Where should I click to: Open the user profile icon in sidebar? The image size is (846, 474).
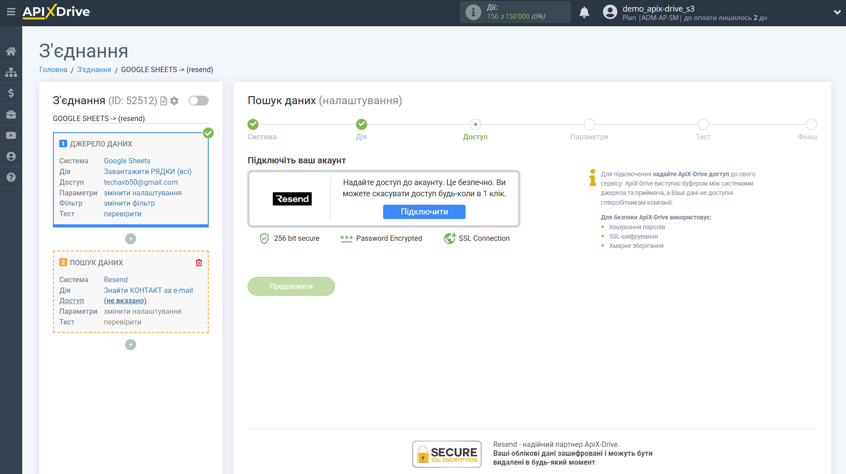point(11,156)
